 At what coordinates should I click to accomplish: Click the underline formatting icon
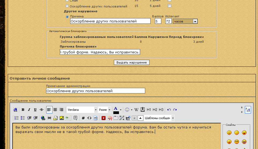coord(35,110)
